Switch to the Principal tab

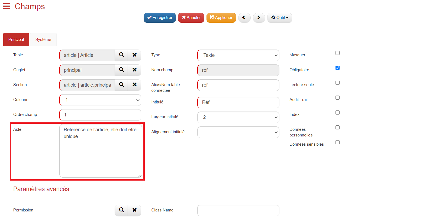pos(16,40)
